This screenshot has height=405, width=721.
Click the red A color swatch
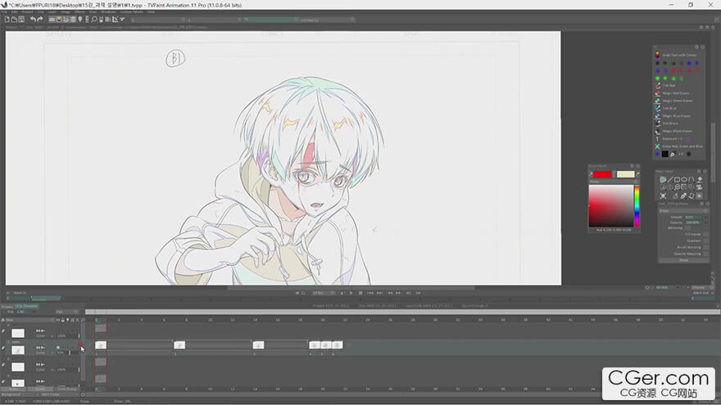[602, 174]
